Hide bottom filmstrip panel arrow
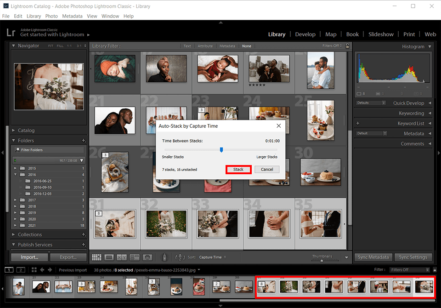 pyautogui.click(x=220, y=306)
